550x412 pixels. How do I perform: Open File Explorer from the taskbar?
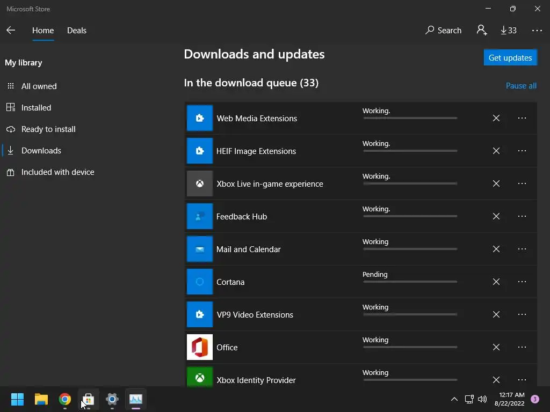(x=41, y=399)
